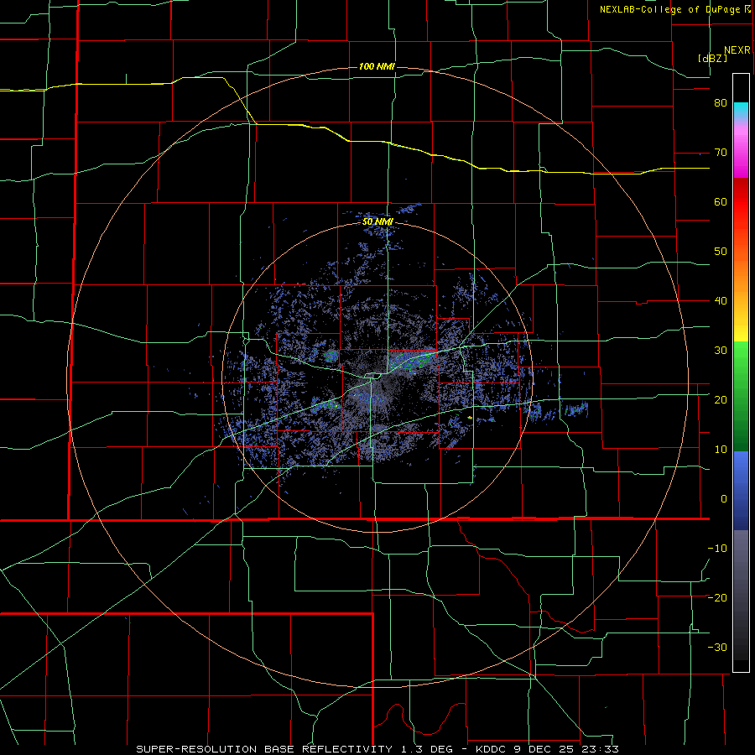The height and width of the screenshot is (755, 755).
Task: Click the 50 value on the dBZ scale
Action: coord(721,252)
